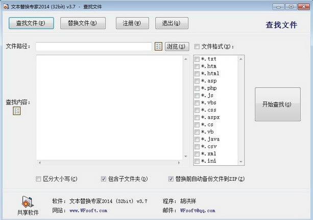The width and height of the screenshot is (313, 220).
Task: Check the *.ini file format
Action: (197, 161)
